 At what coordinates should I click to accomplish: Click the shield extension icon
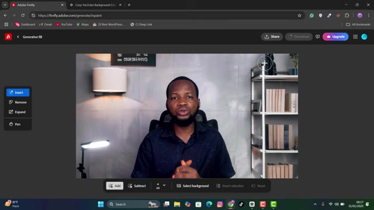click(320, 16)
